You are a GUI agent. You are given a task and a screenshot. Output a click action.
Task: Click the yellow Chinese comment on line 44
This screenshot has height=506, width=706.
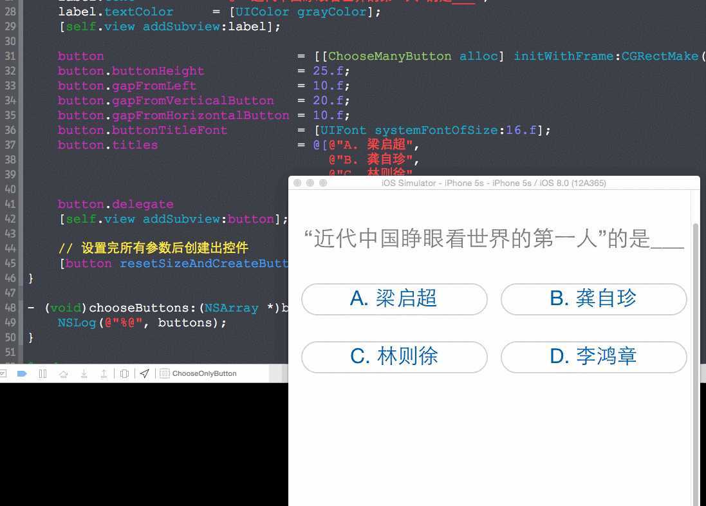154,248
